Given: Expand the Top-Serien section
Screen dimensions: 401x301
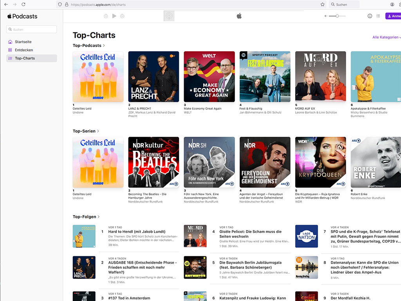Looking at the screenshot, I should [x=86, y=131].
